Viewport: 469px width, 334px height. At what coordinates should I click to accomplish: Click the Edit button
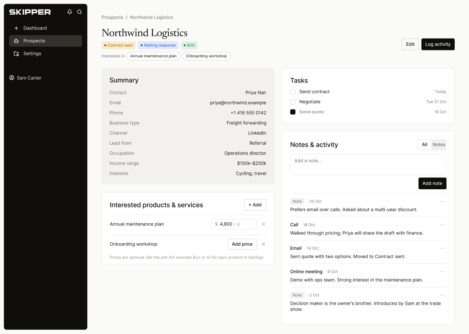click(410, 44)
